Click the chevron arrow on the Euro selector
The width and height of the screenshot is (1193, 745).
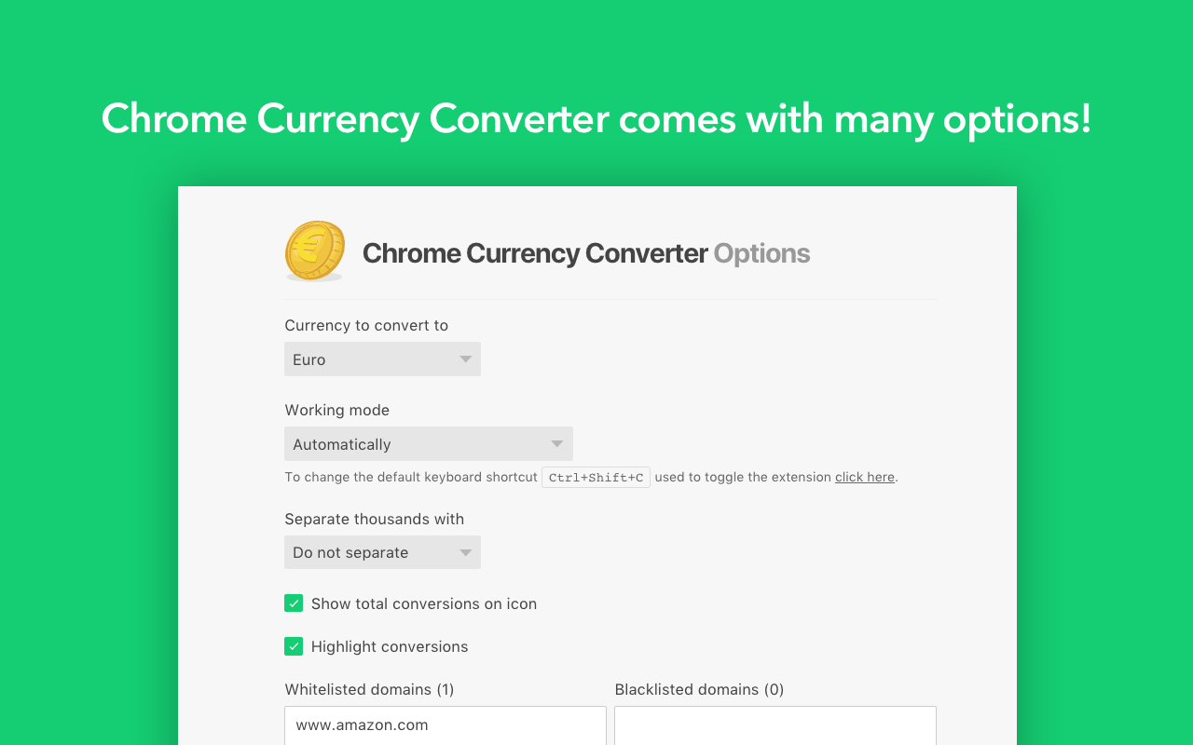pos(465,359)
